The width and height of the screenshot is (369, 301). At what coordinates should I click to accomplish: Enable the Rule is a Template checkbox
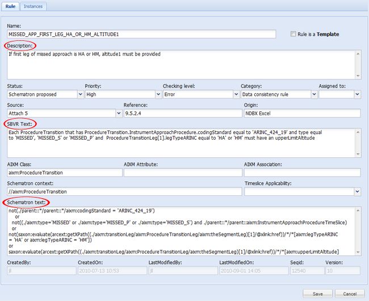tap(293, 34)
